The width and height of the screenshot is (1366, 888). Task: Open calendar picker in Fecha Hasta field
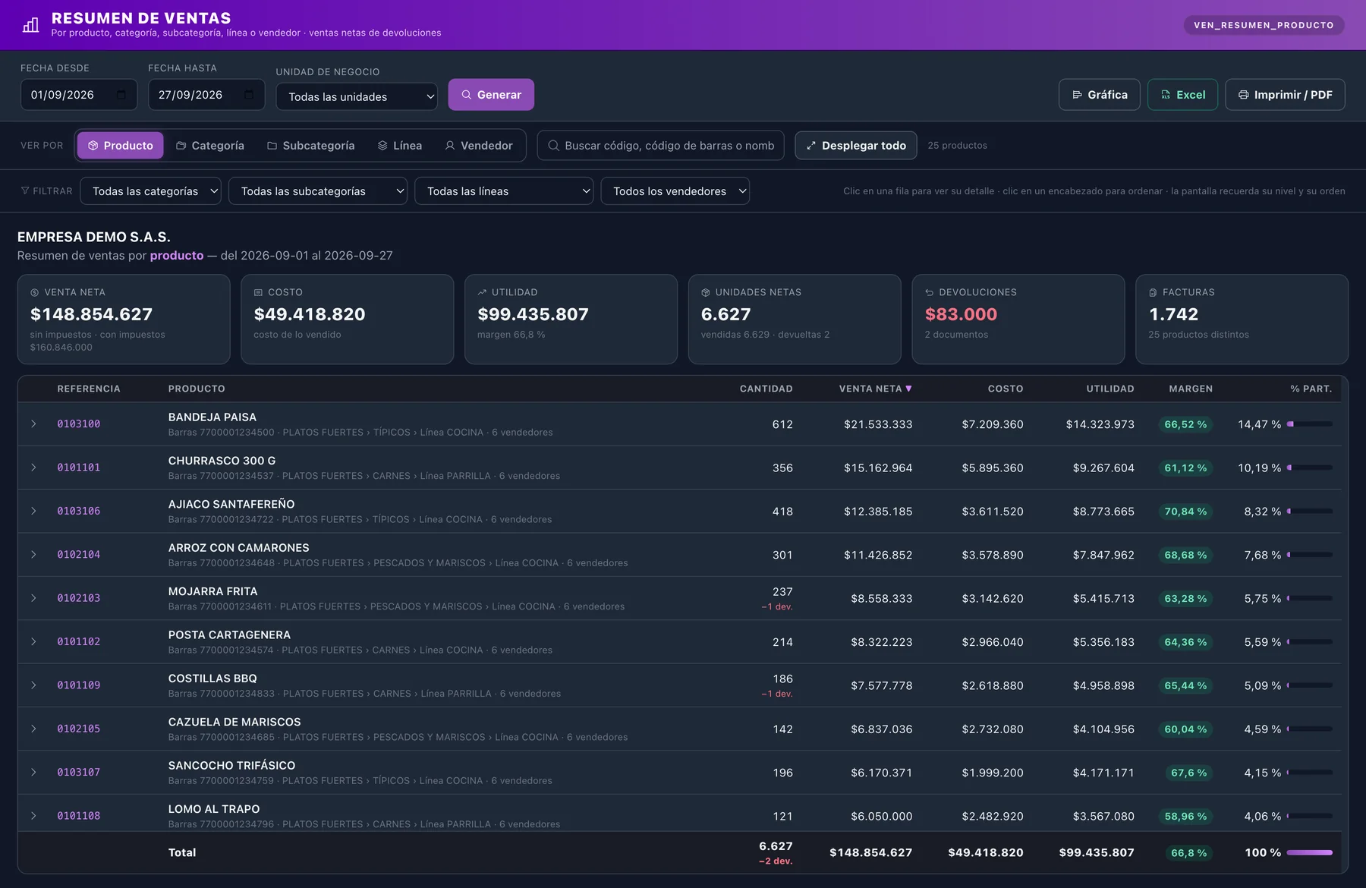click(249, 95)
